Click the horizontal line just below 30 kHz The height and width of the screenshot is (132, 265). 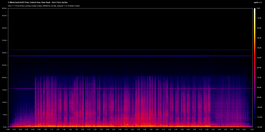click(x=130, y=56)
